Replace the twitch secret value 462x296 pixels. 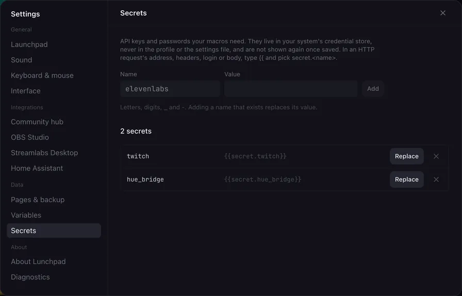click(x=407, y=156)
